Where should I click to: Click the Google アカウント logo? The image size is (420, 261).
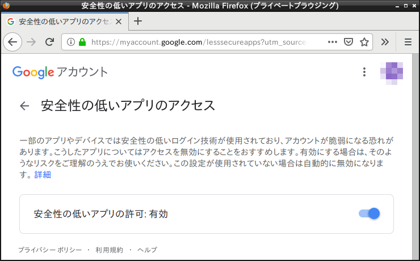click(60, 72)
